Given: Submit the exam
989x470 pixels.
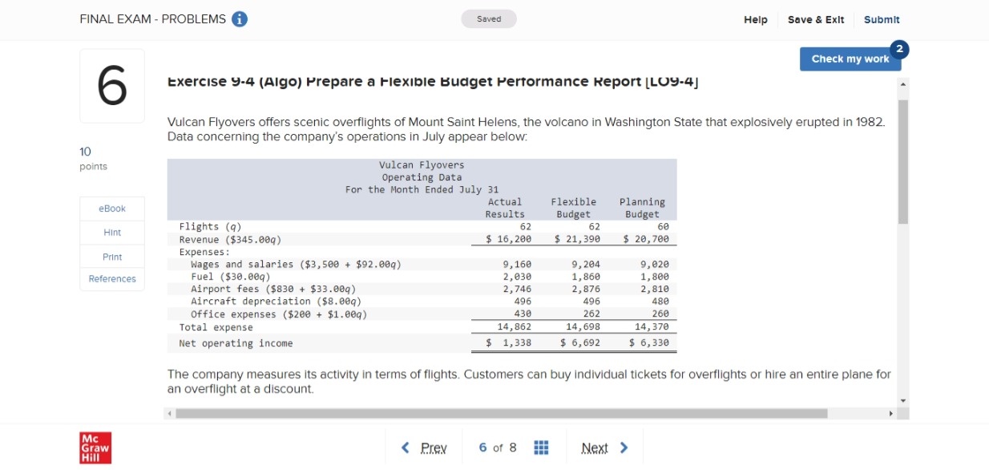Looking at the screenshot, I should coord(882,19).
